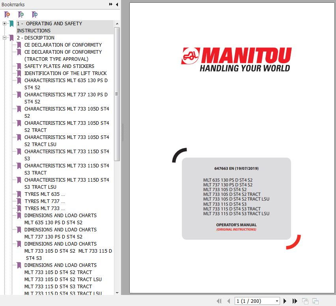Click the Manitou logo on the page
This screenshot has height=306, width=336.
click(236, 60)
